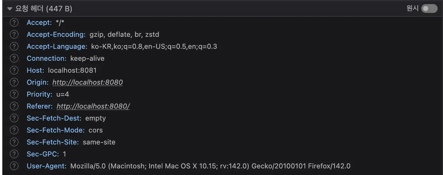Click help icon beside Connection header
The width and height of the screenshot is (443, 175).
click(14, 59)
